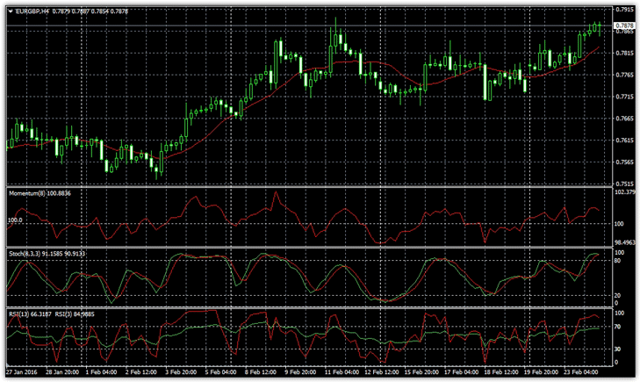Click the 0.7515 price scale label
This screenshot has height=382, width=640.
pyautogui.click(x=625, y=184)
